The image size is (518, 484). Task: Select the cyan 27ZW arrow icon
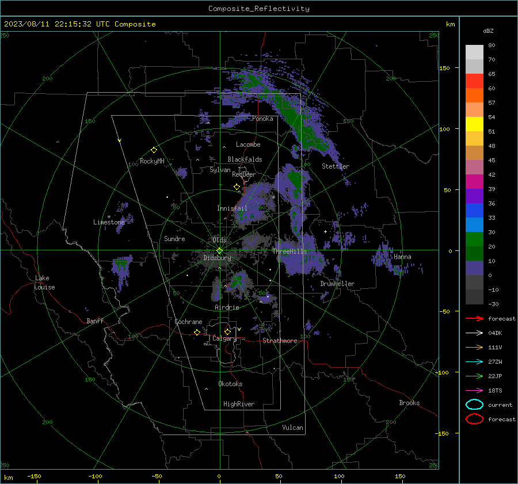(x=474, y=362)
